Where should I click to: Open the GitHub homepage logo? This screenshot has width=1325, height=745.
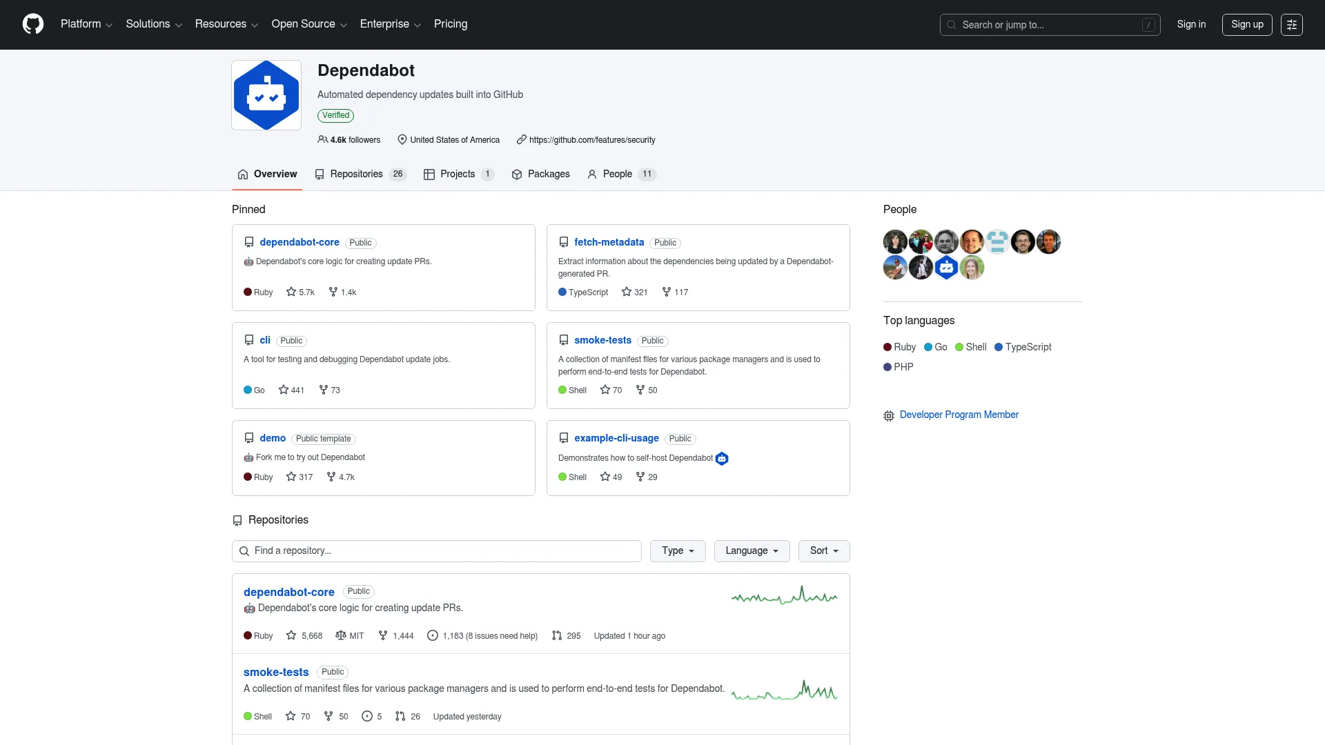[x=33, y=24]
